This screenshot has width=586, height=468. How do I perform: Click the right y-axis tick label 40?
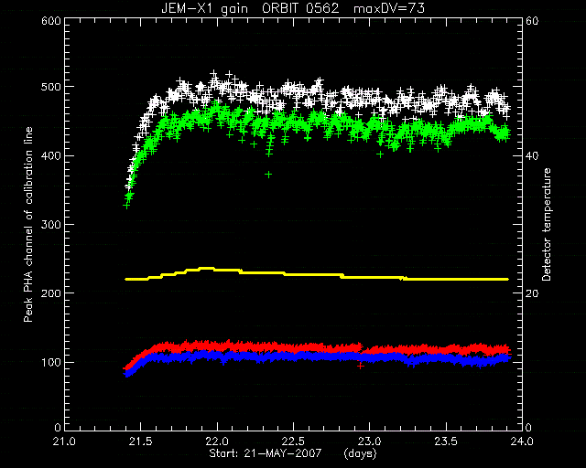(x=532, y=155)
